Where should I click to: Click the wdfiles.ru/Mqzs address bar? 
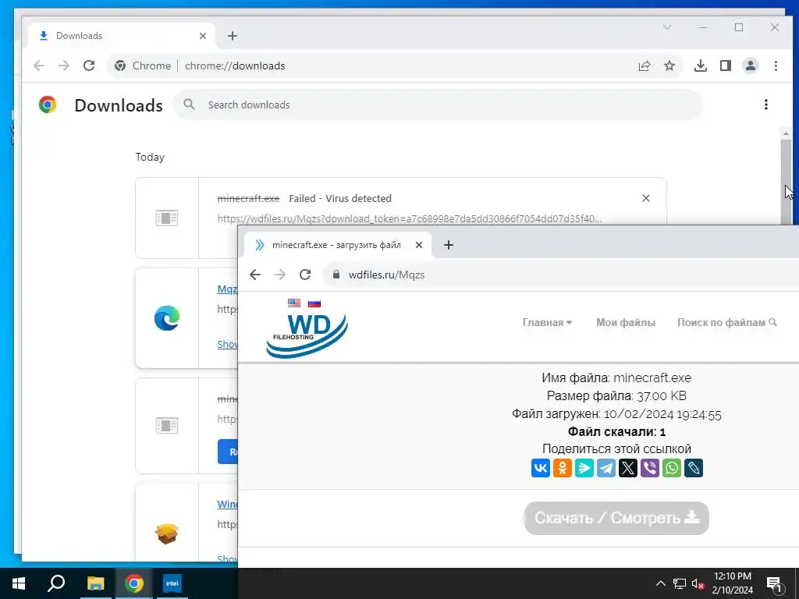click(560, 275)
